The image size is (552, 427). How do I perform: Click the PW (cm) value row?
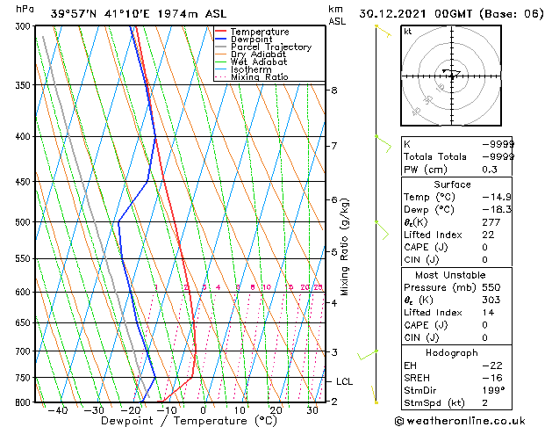pos(456,170)
